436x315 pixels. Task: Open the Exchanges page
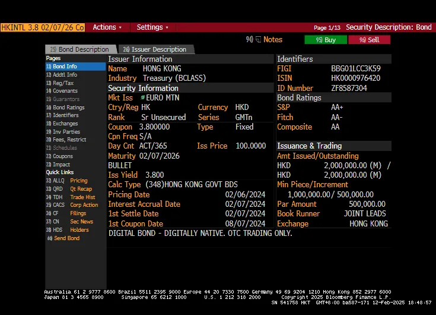click(x=62, y=124)
